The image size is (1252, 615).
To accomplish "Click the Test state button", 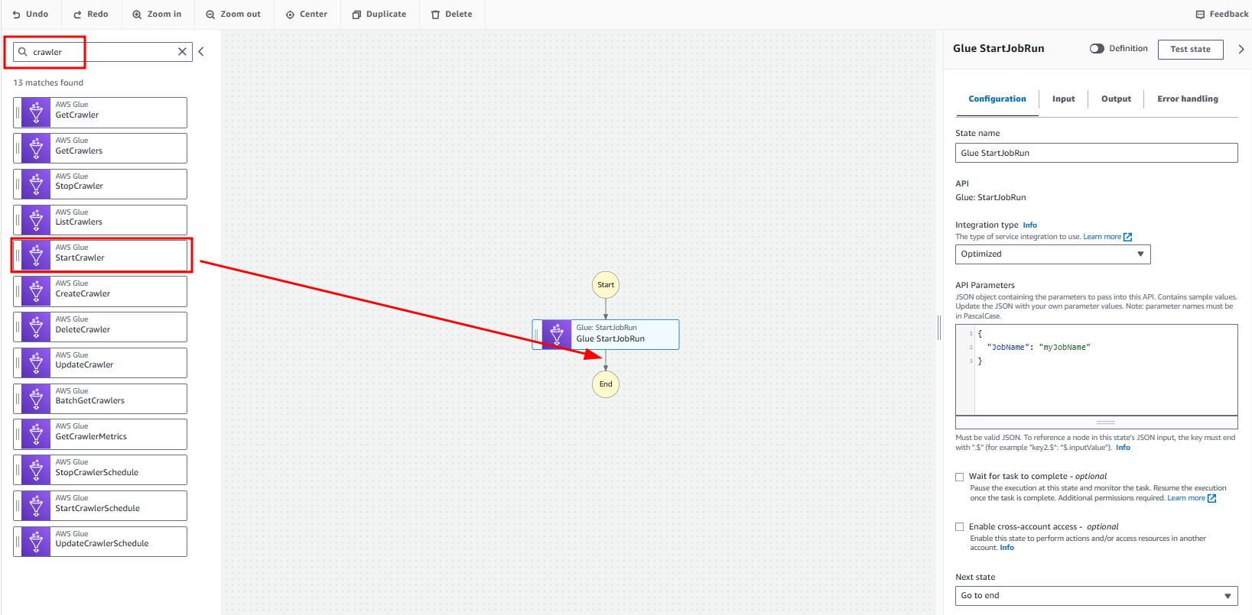I will pos(1191,50).
